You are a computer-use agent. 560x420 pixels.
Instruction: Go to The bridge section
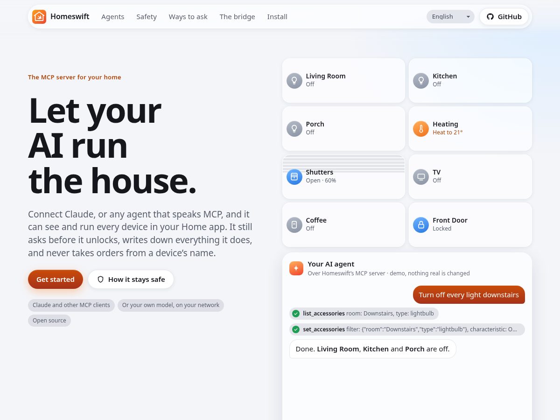(238, 17)
